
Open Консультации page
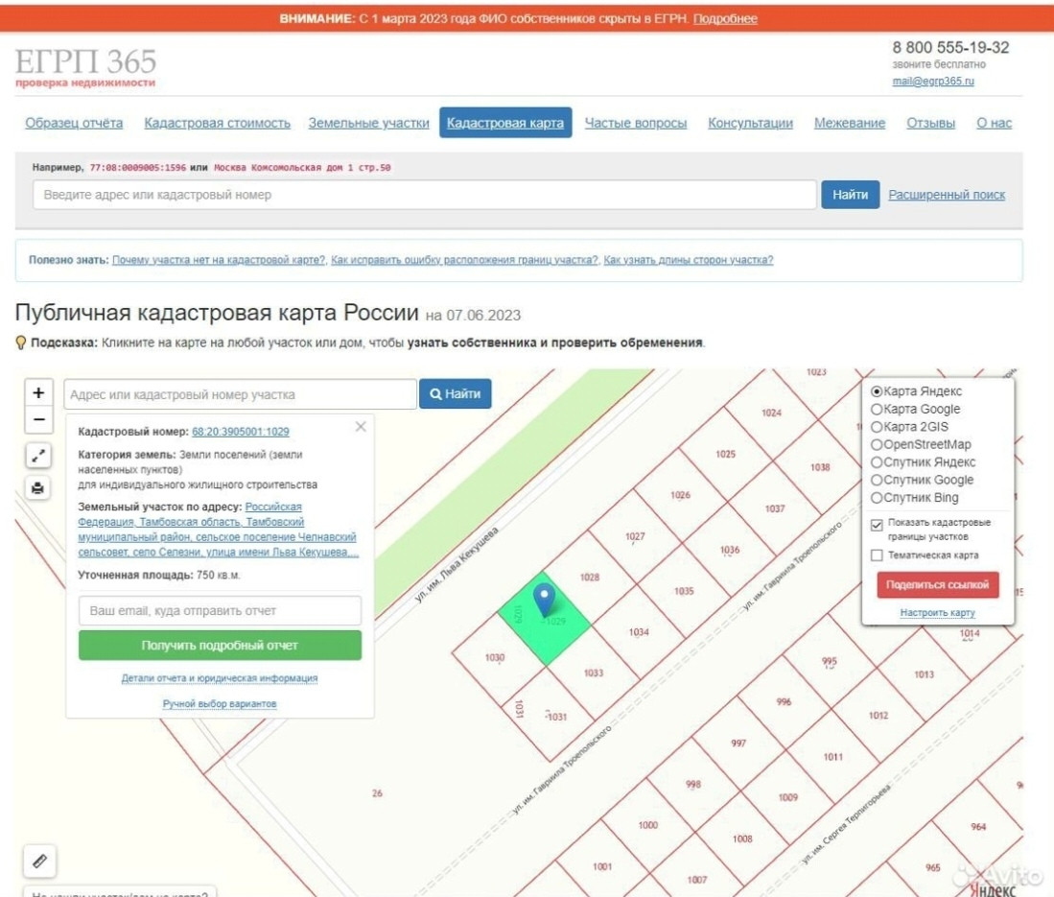click(750, 123)
